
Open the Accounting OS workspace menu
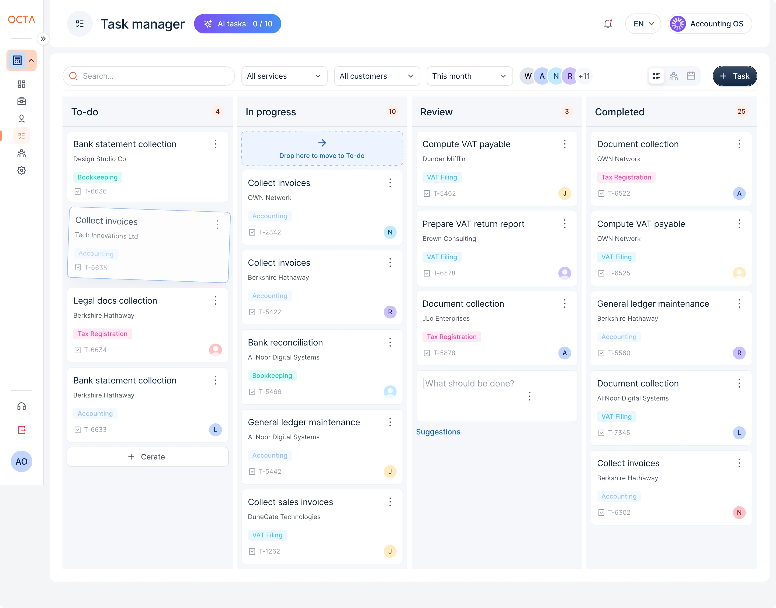point(710,24)
